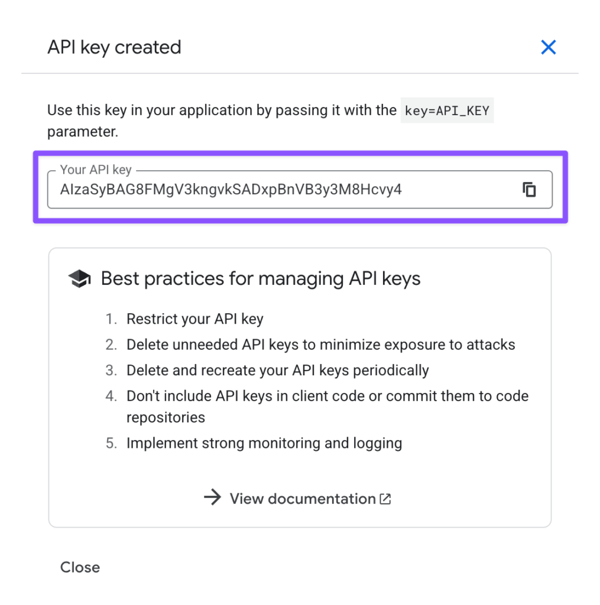Viewport: 600px width, 605px height.
Task: Click the external link icon after View documentation
Action: tap(385, 499)
